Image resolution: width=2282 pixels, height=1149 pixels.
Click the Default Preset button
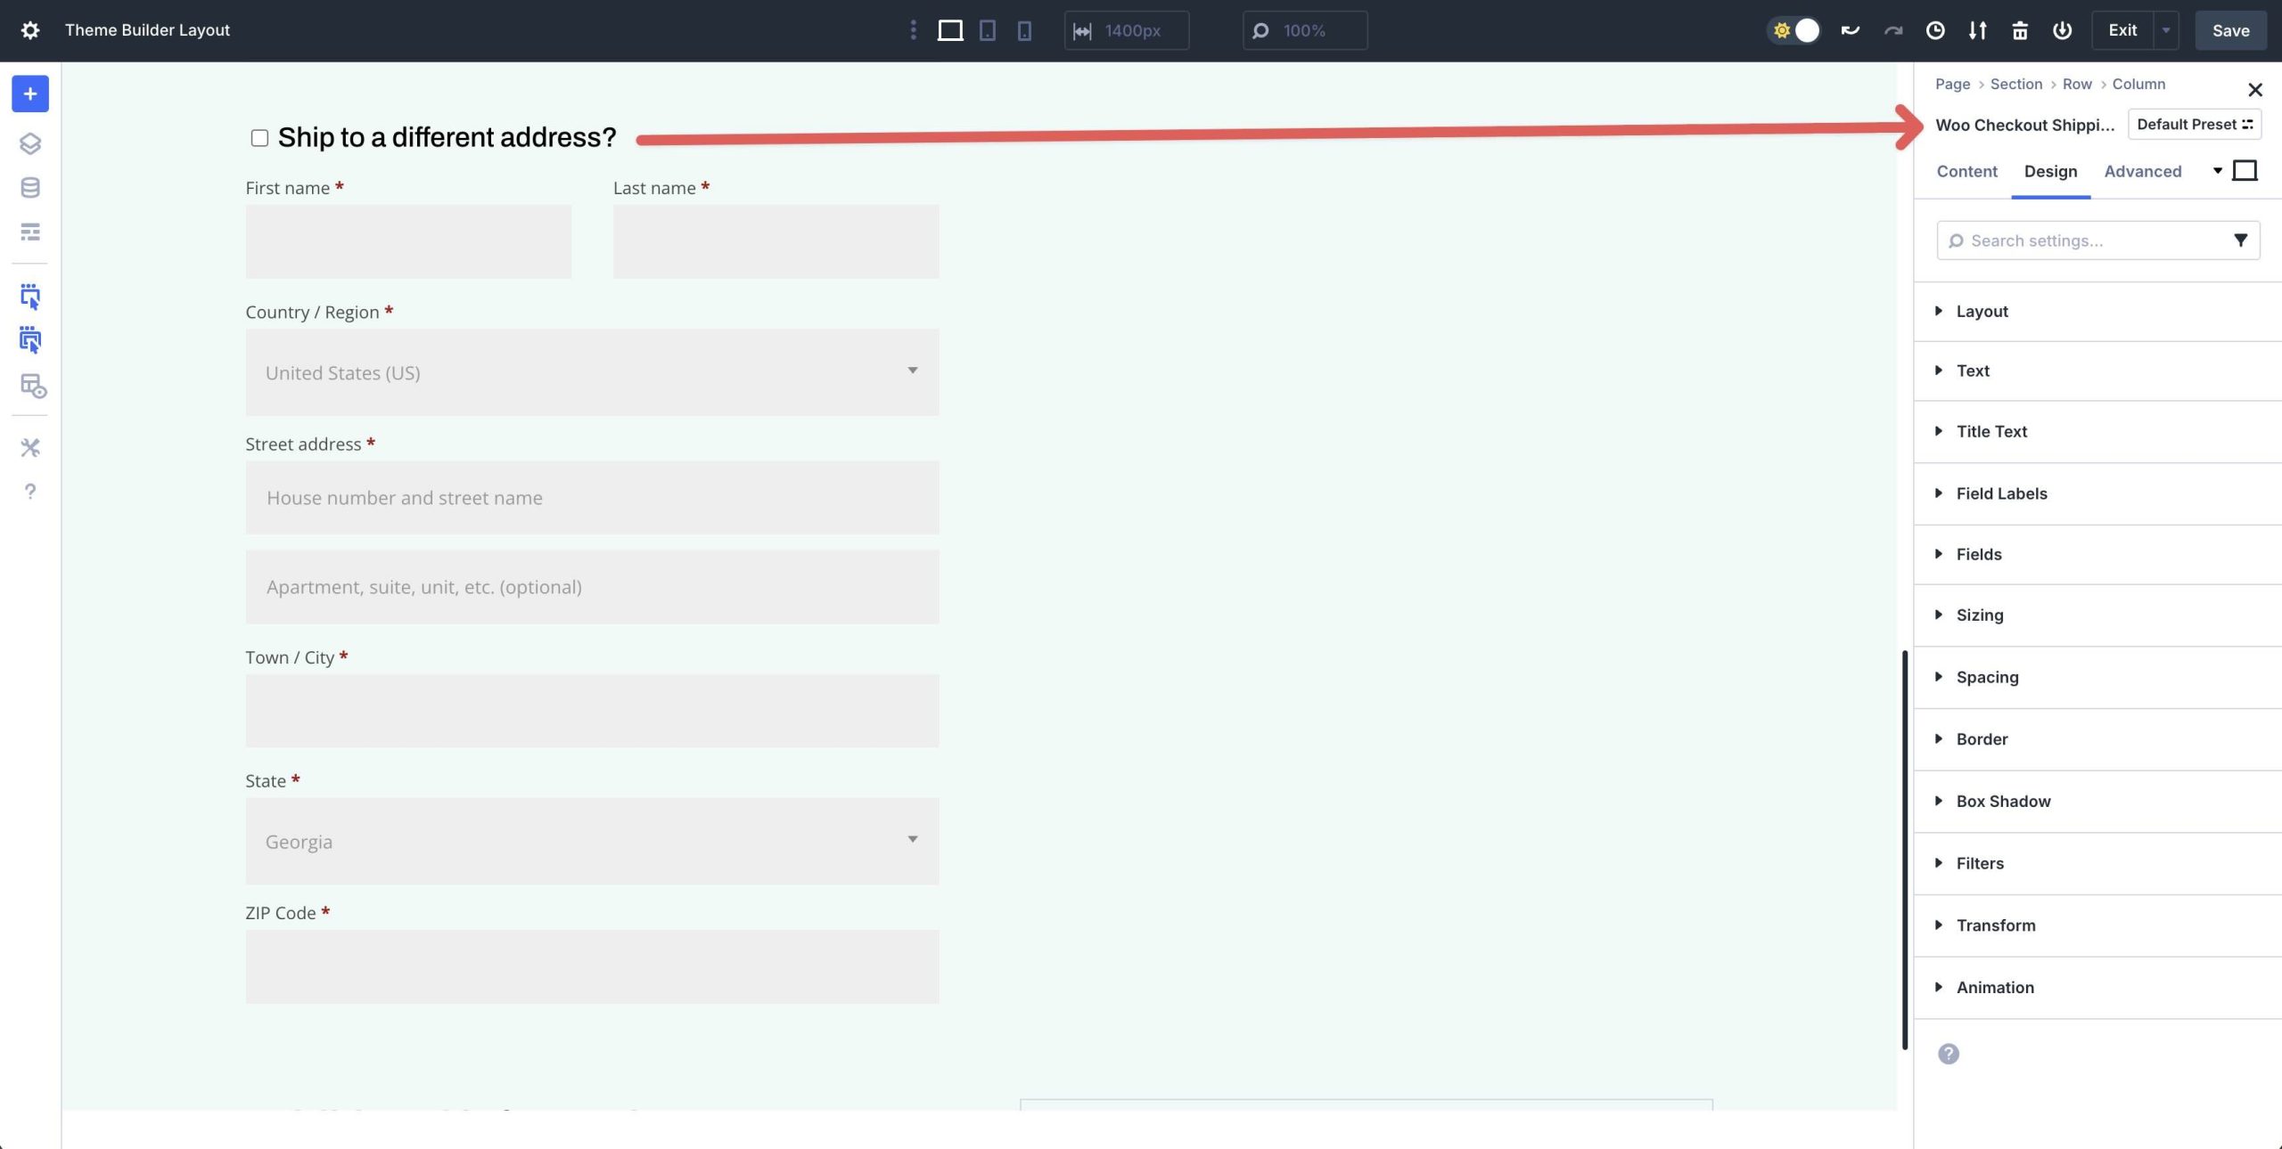pos(2193,124)
